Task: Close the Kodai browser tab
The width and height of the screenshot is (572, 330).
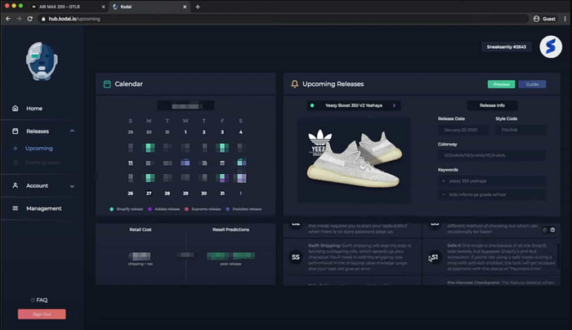Action: point(185,7)
